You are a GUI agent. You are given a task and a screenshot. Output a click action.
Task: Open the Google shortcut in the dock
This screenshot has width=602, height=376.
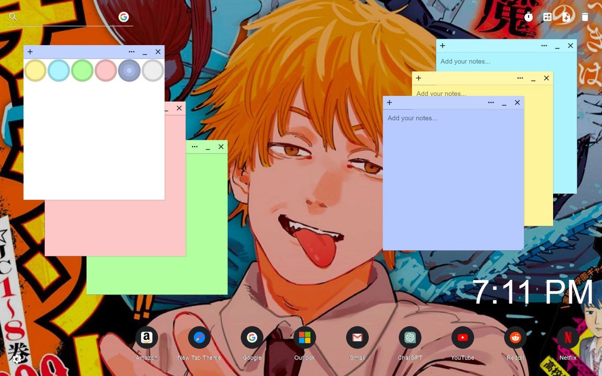pos(252,337)
